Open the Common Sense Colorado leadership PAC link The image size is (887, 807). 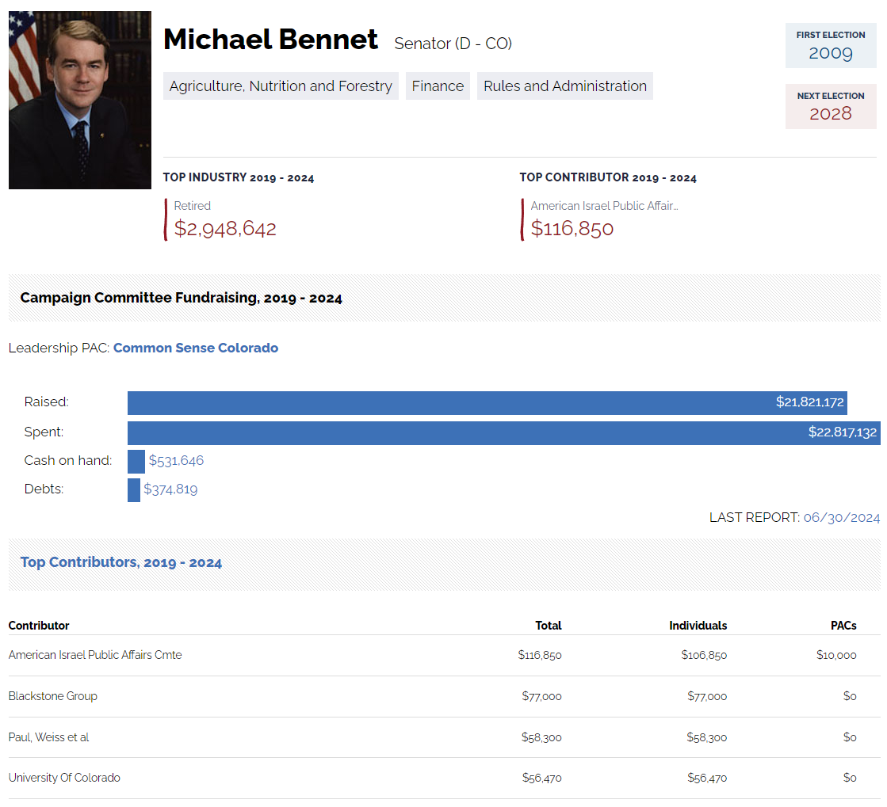(x=195, y=348)
